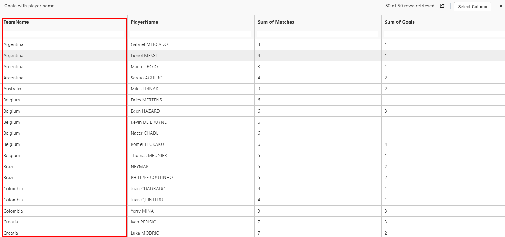Click the Sum of Matches filter box
Screen dimensions: 505x237
pos(317,34)
